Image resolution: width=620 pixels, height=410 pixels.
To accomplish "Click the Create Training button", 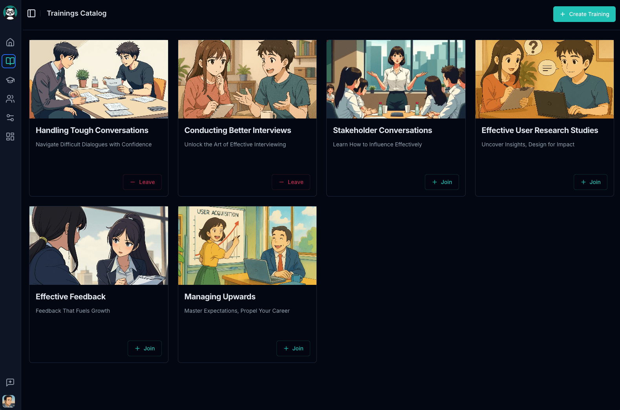I will click(x=584, y=14).
